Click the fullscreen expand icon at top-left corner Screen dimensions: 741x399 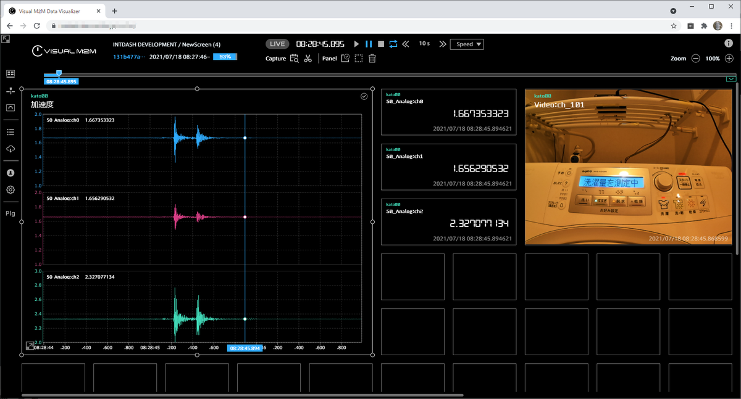6,39
